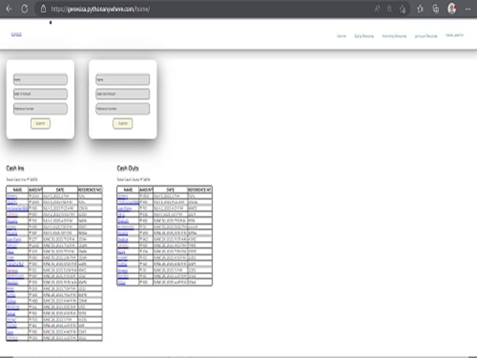Select the Total Cash Outs amount text

pyautogui.click(x=134, y=179)
